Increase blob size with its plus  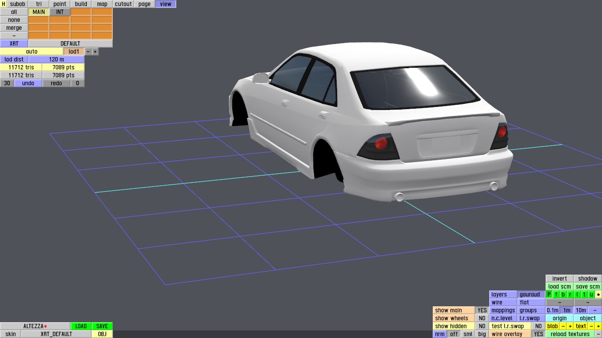tap(570, 326)
